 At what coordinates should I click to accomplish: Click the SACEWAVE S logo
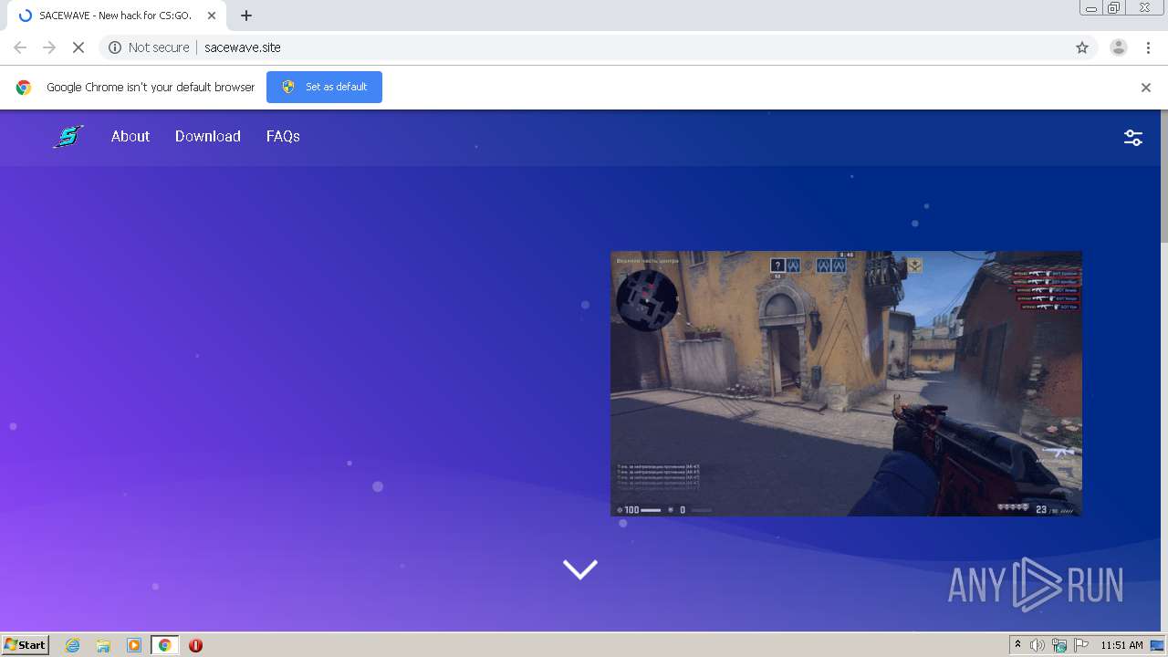tap(68, 137)
